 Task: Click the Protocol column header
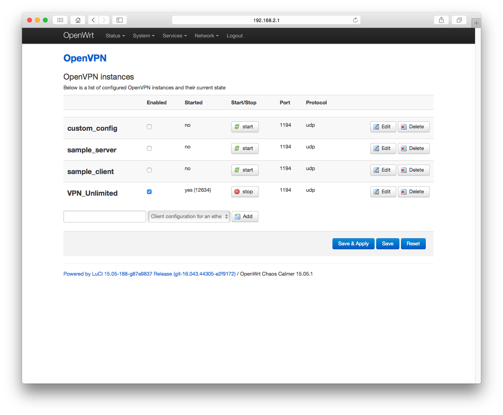pos(316,103)
